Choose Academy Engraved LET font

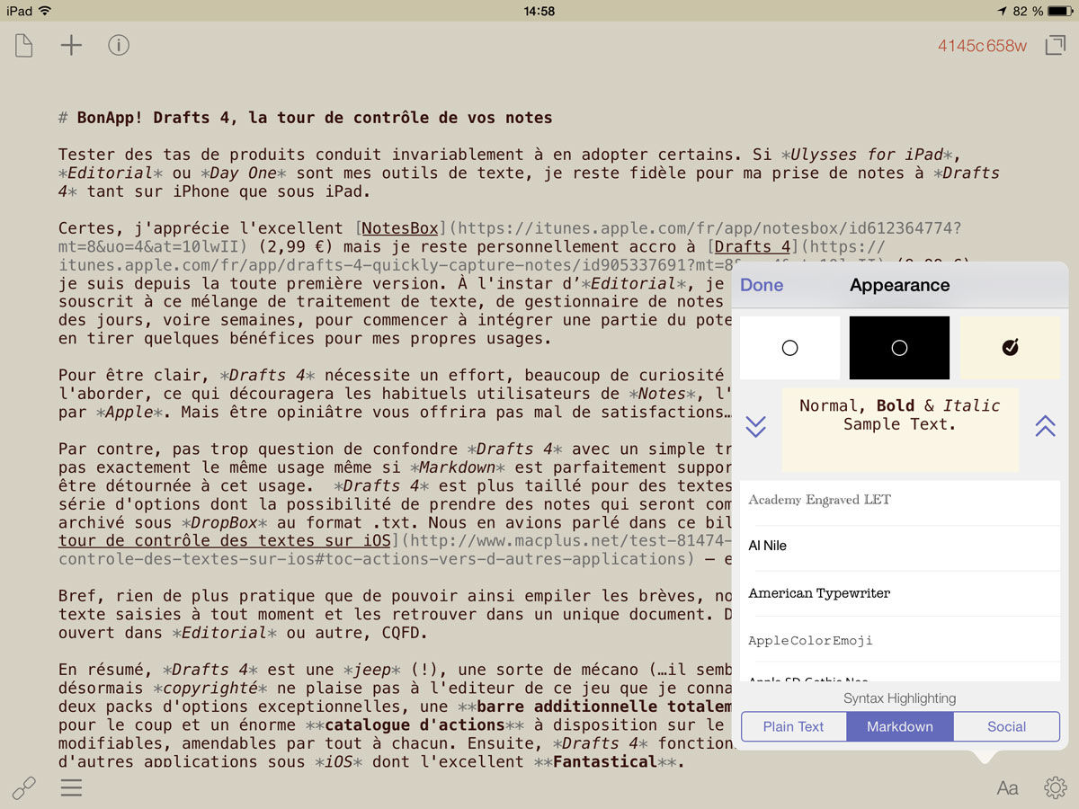pyautogui.click(x=900, y=501)
